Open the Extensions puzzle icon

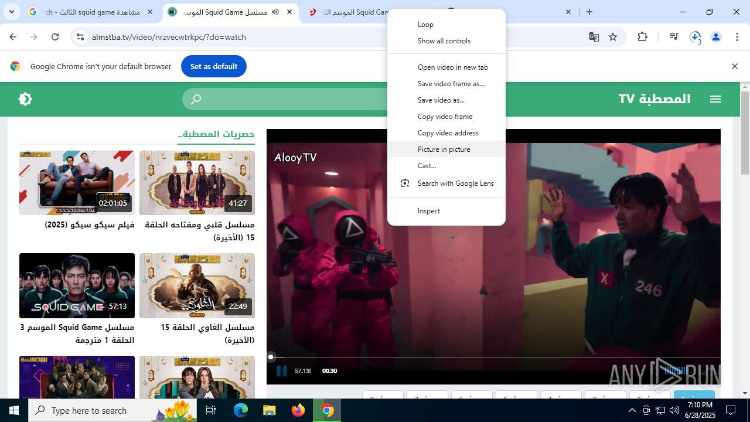pyautogui.click(x=643, y=37)
